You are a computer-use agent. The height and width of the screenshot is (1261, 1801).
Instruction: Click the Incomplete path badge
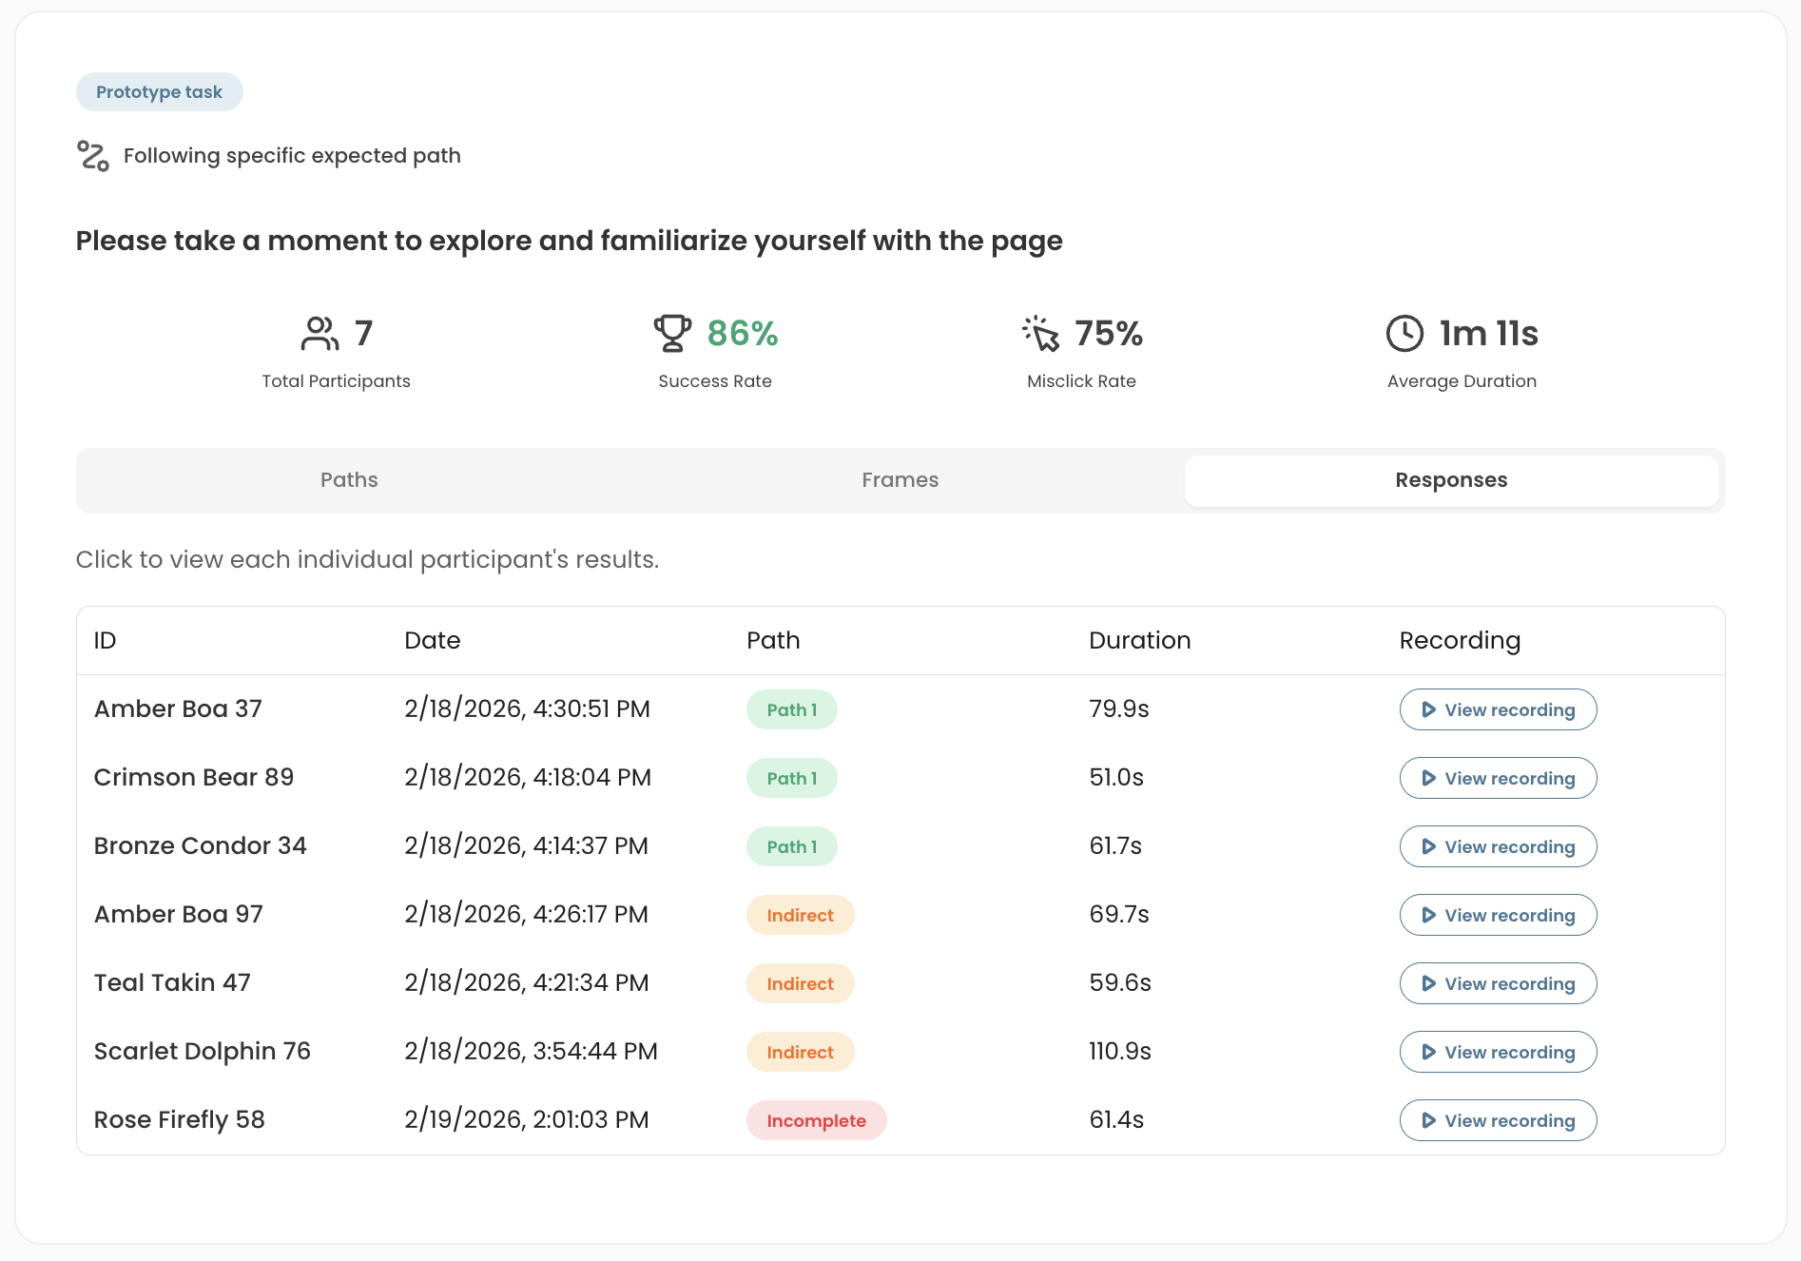pos(816,1120)
